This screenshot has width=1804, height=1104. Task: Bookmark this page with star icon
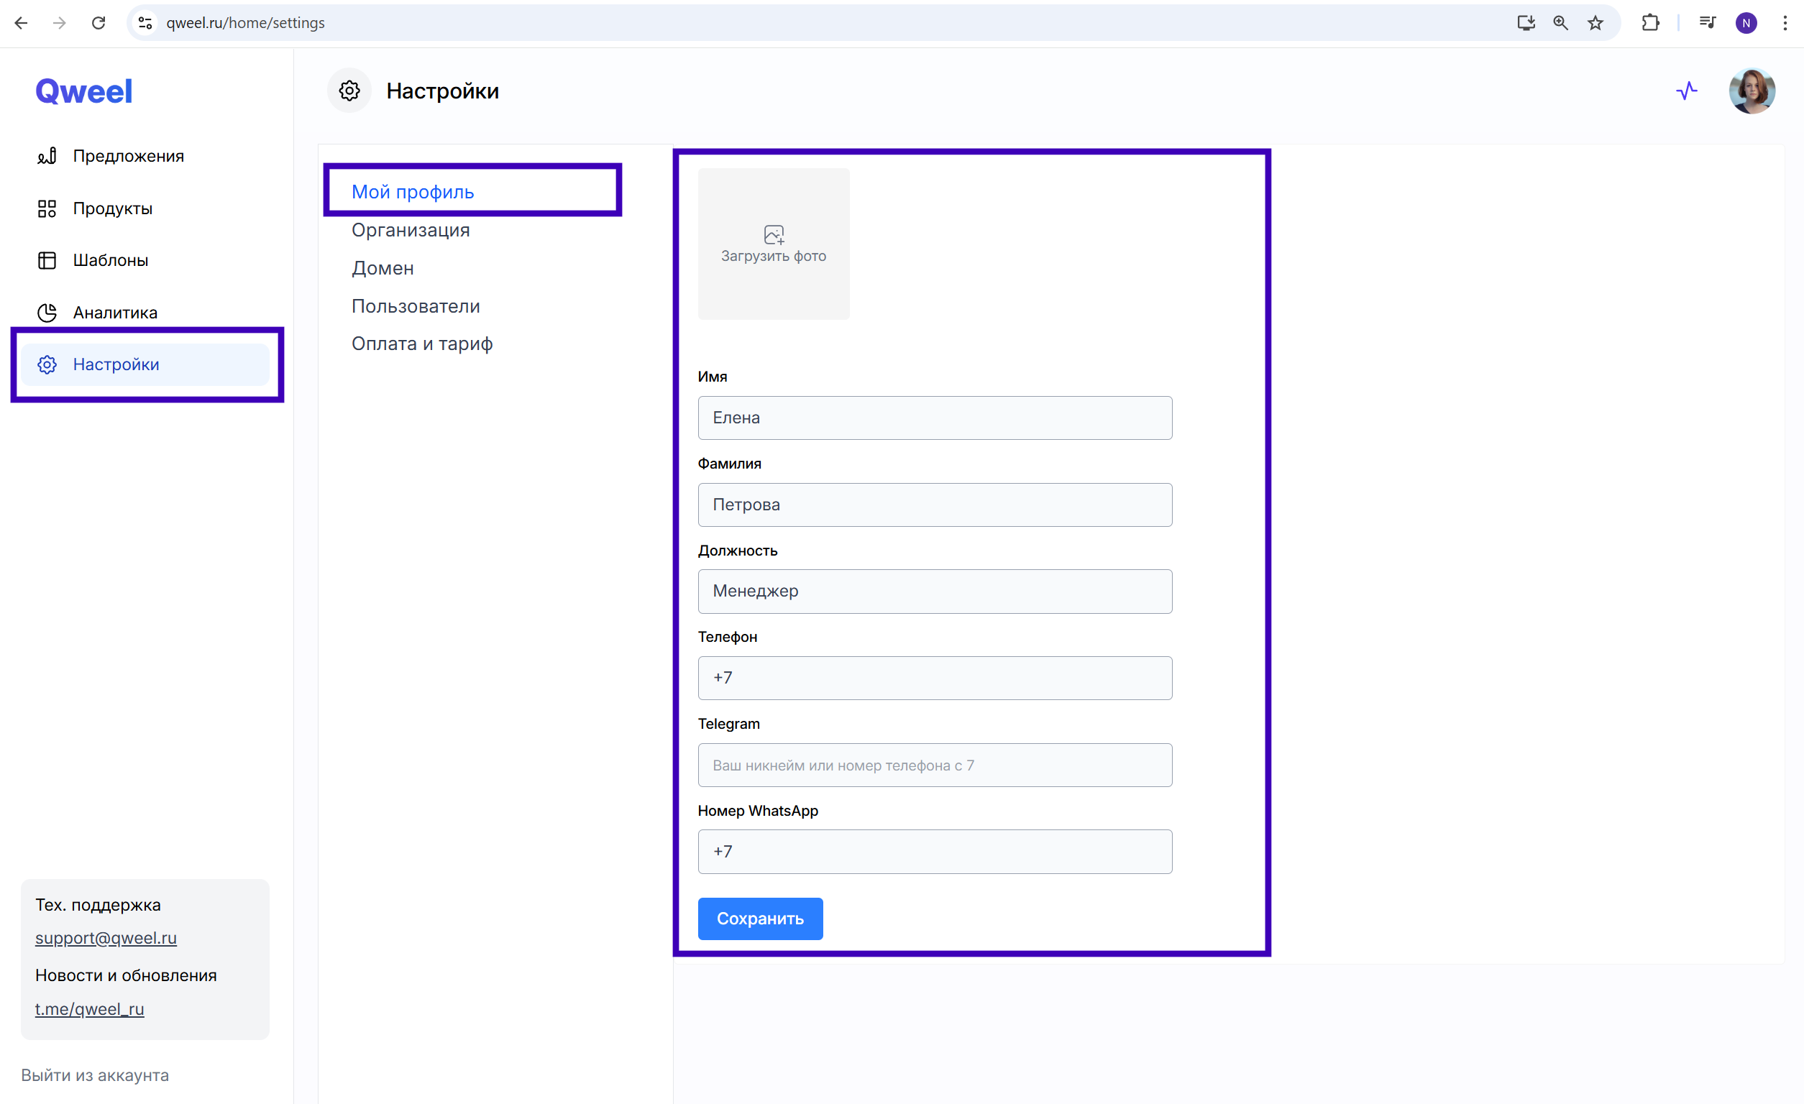tap(1595, 23)
